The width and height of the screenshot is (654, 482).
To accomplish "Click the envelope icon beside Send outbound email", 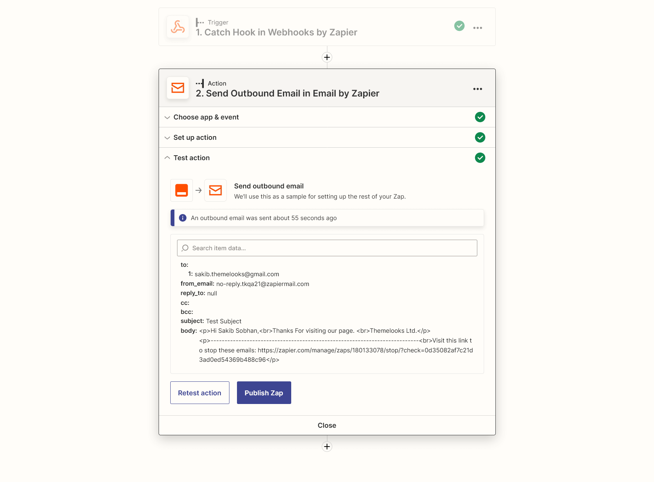I will (x=215, y=190).
